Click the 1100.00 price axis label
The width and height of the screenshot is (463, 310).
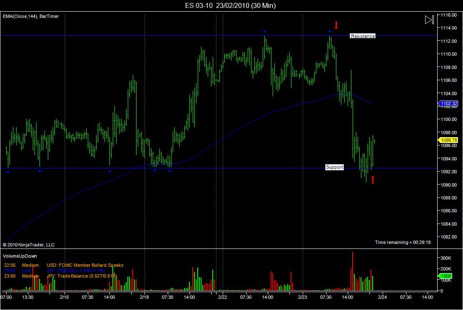448,119
